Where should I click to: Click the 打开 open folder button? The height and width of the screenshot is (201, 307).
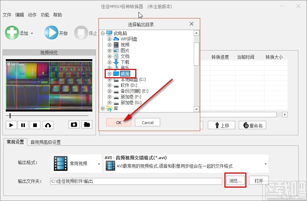coord(259,180)
